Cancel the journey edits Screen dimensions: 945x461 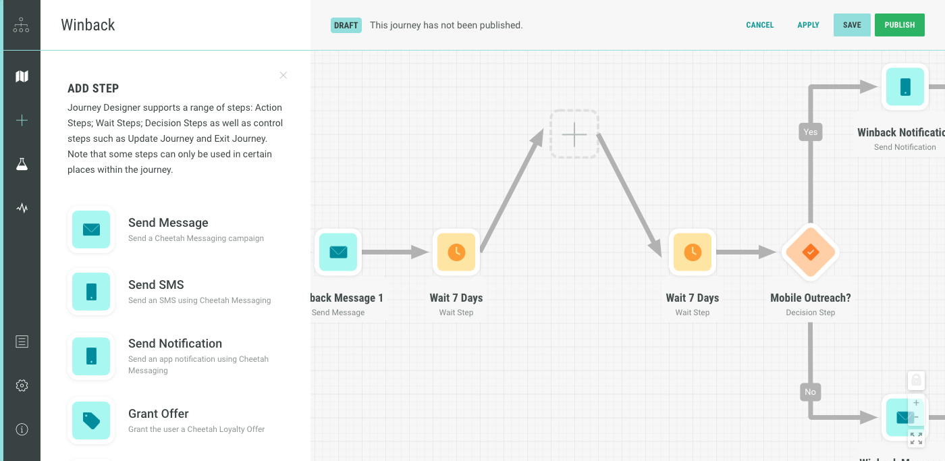pos(759,25)
